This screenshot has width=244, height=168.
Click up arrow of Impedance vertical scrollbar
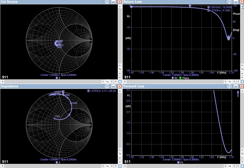point(120,91)
